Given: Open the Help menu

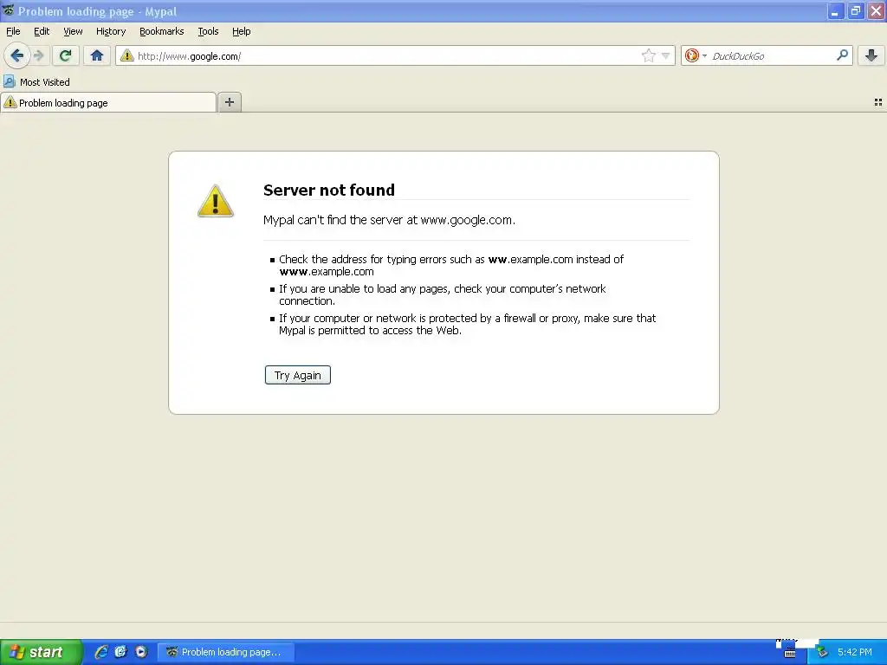Looking at the screenshot, I should pos(242,31).
